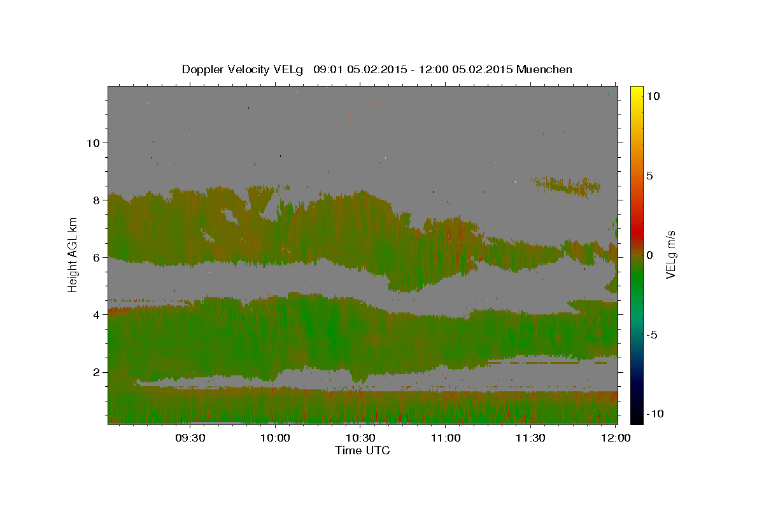Screen dimensions: 764x509
Task: Click the colorbar value 5
Action: click(x=650, y=176)
